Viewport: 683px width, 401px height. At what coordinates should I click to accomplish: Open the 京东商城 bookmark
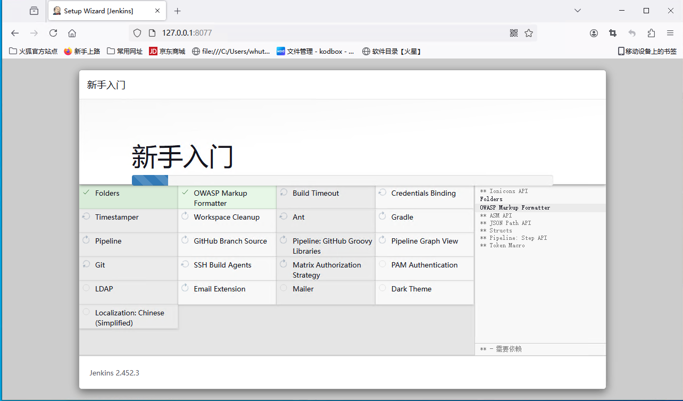tap(167, 52)
